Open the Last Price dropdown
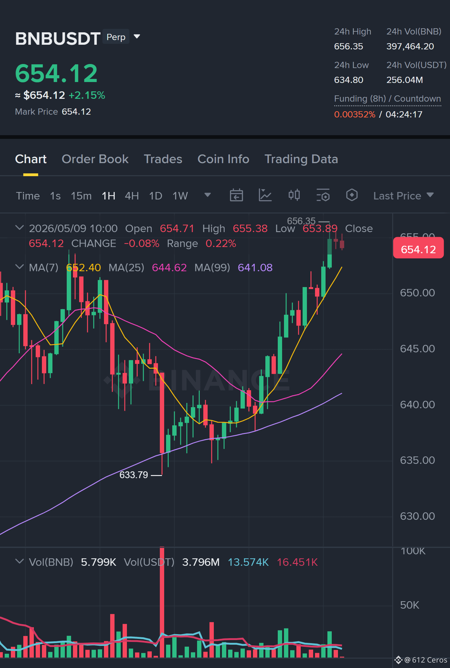 tap(403, 196)
